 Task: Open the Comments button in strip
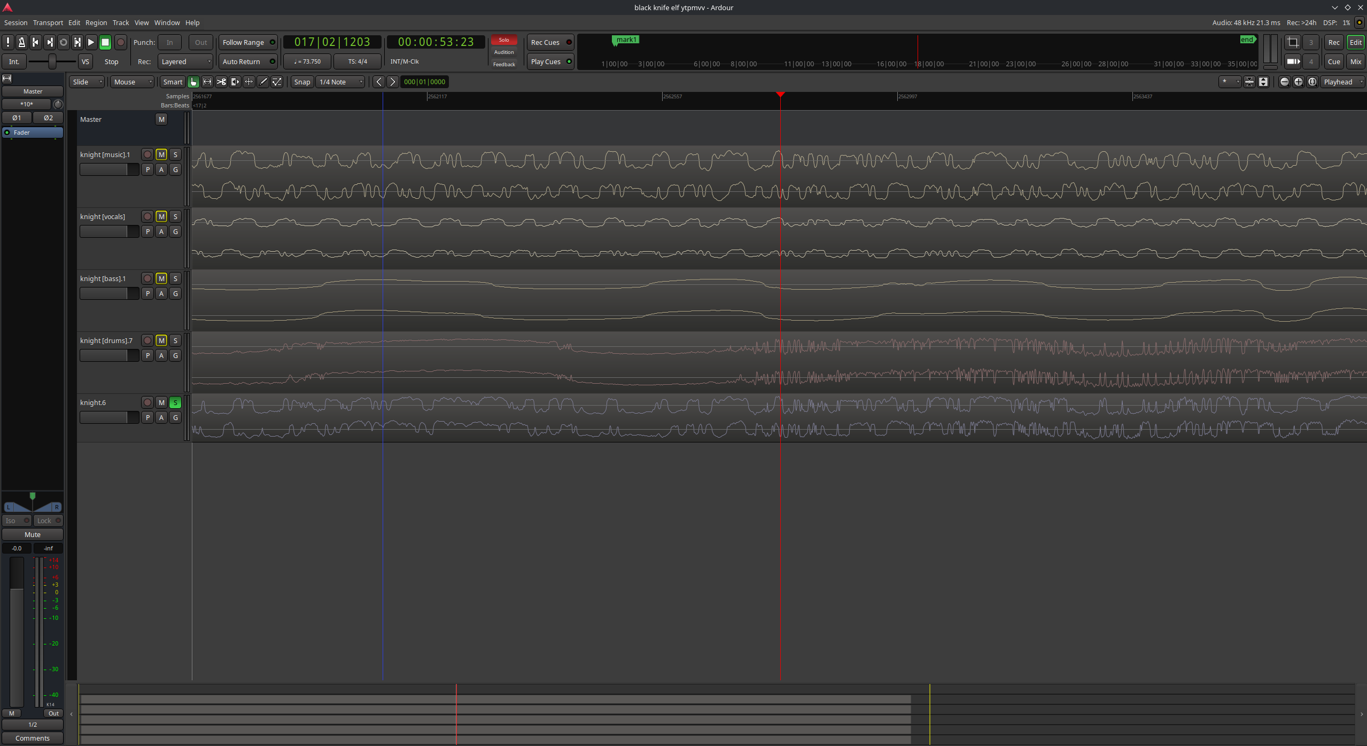coord(33,738)
